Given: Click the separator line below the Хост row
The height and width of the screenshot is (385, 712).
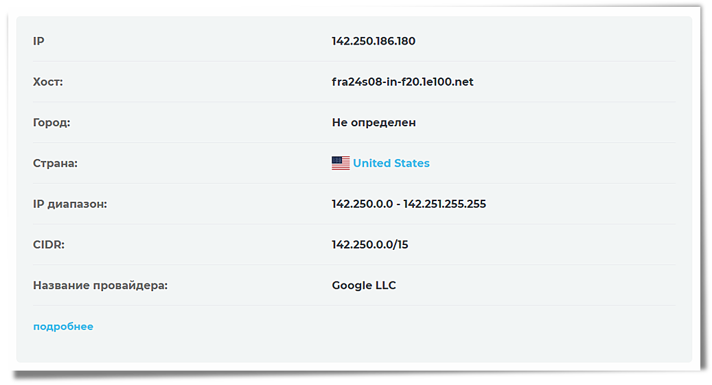Looking at the screenshot, I should (x=354, y=102).
